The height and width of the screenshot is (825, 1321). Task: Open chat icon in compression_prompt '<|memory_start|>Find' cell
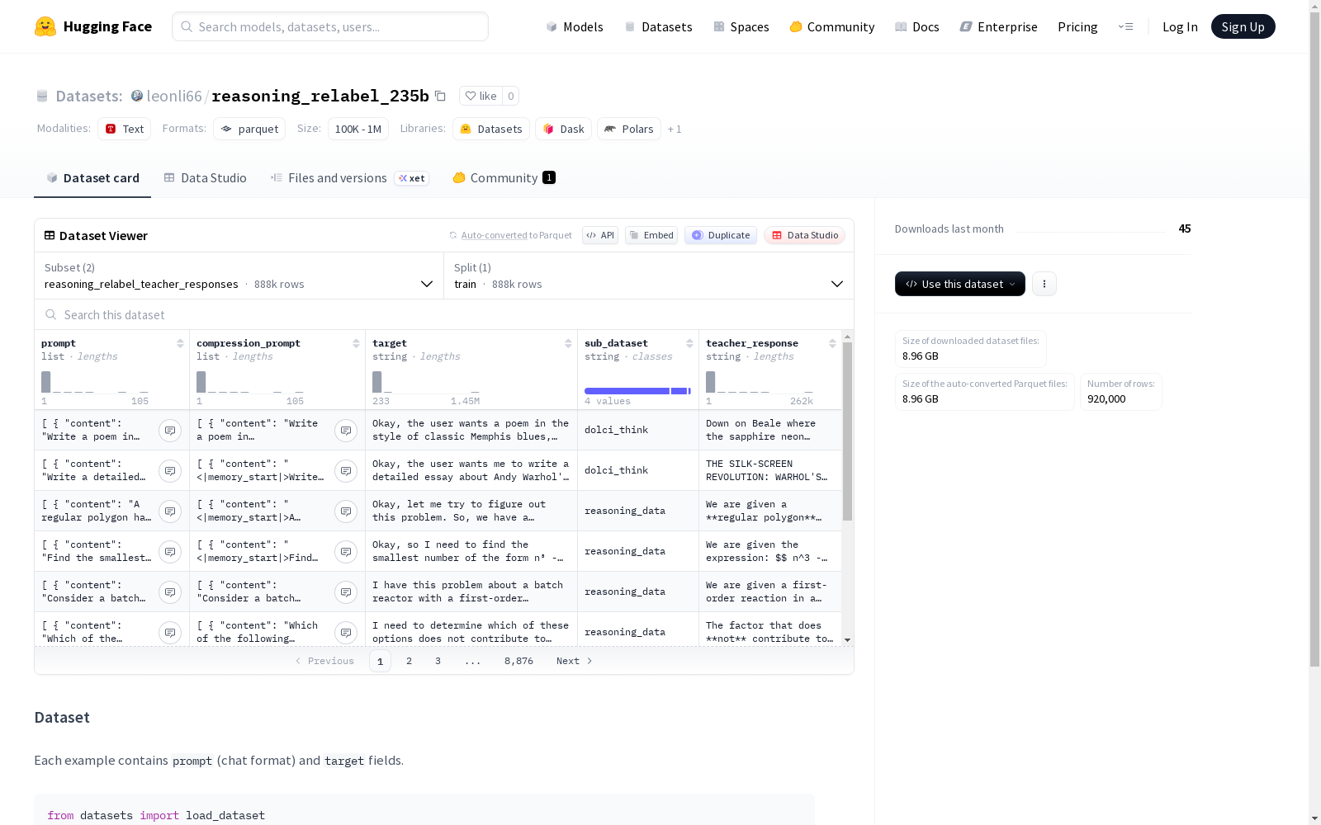pos(346,552)
